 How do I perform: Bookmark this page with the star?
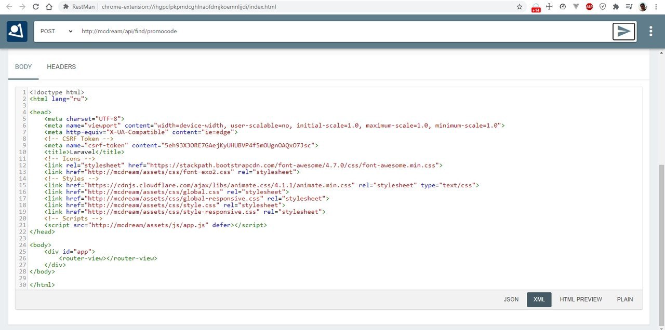click(520, 7)
